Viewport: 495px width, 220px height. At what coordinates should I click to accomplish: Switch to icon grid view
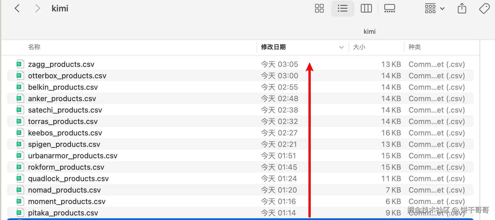pyautogui.click(x=319, y=8)
